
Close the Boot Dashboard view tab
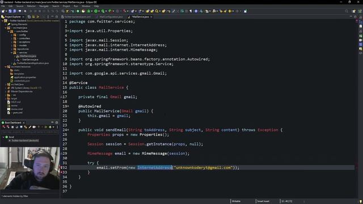click(24, 122)
